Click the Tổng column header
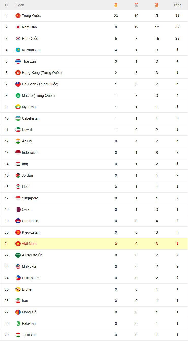This screenshot has width=188, height=343. click(x=177, y=5)
